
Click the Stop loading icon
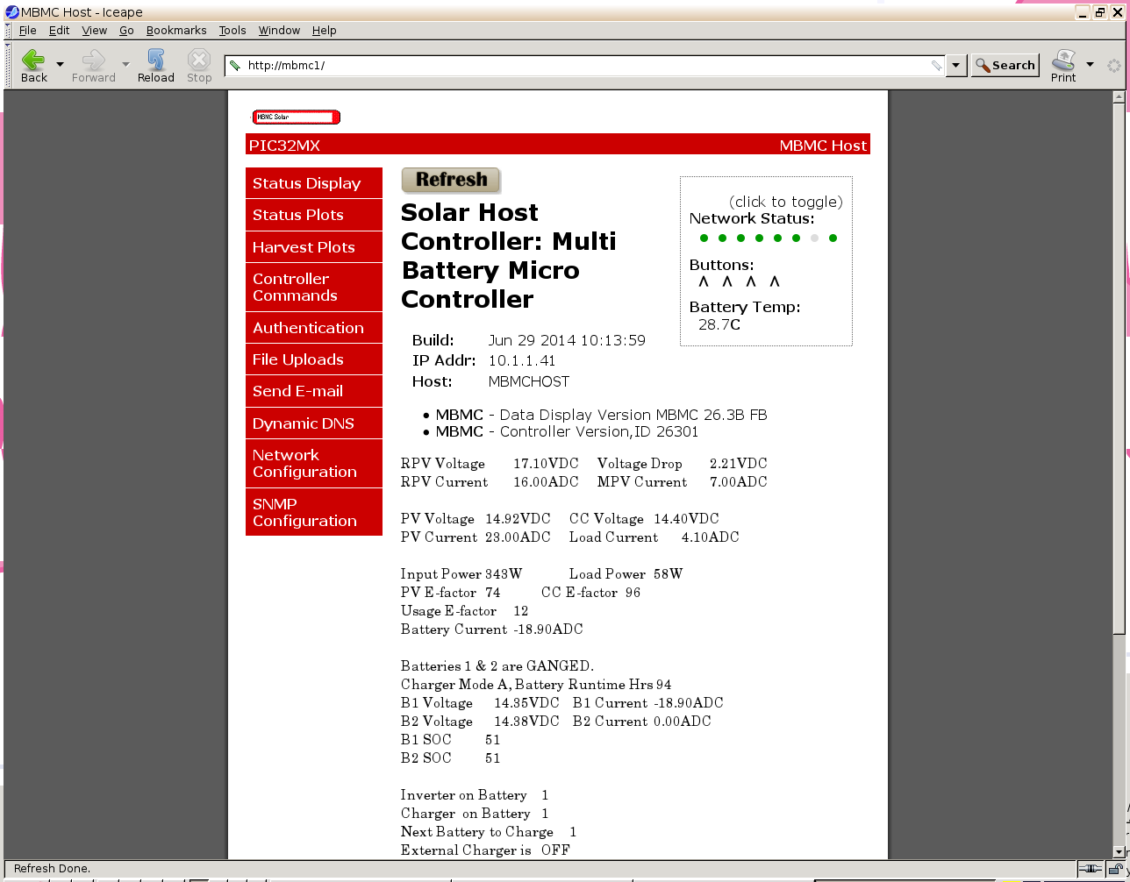click(199, 66)
